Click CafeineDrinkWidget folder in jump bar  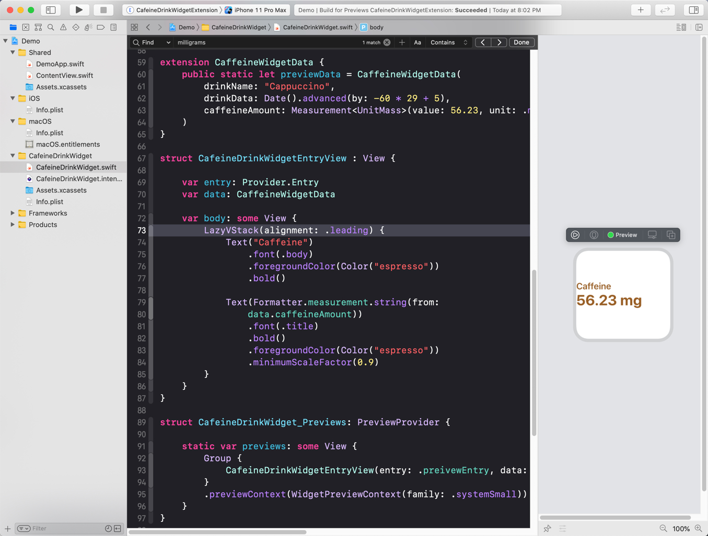[234, 27]
